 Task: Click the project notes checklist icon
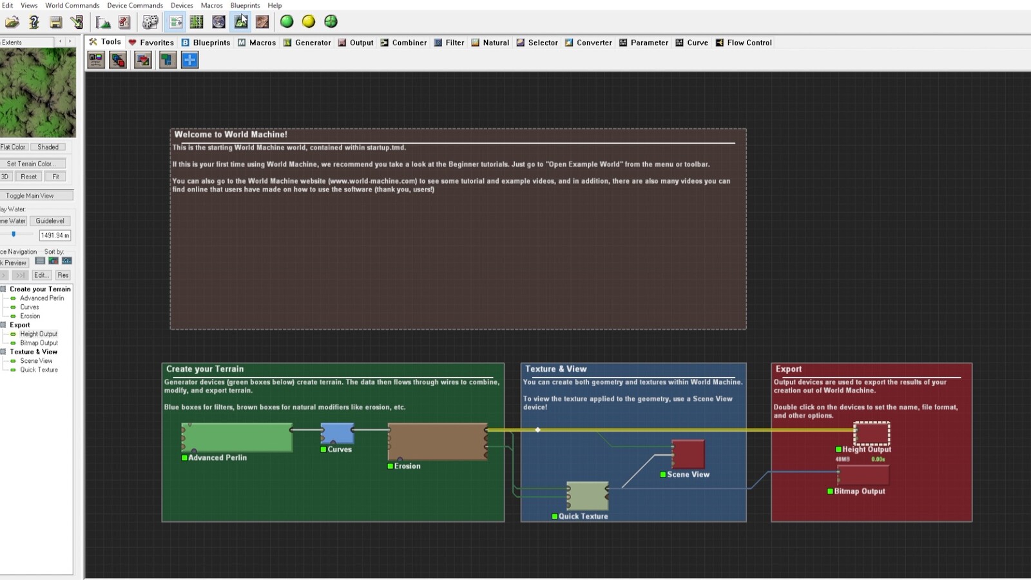(x=124, y=22)
